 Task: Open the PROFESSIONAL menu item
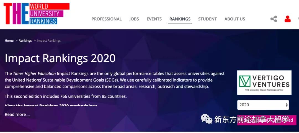tap(106, 19)
